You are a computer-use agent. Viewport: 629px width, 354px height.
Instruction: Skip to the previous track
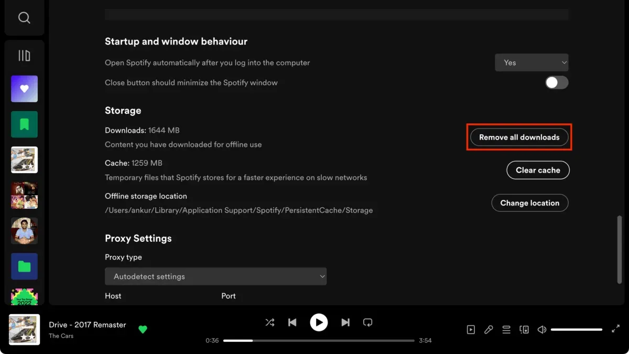(292, 323)
